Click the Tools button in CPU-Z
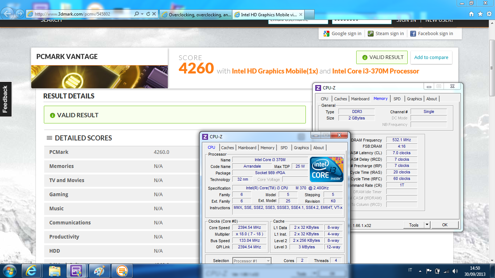The width and height of the screenshot is (495, 278). pos(414,225)
